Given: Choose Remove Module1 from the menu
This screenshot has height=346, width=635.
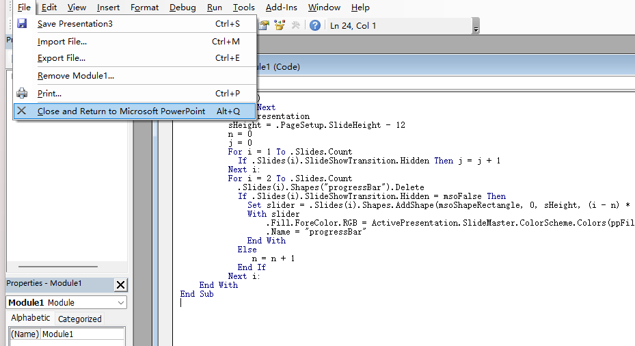Looking at the screenshot, I should (x=76, y=76).
